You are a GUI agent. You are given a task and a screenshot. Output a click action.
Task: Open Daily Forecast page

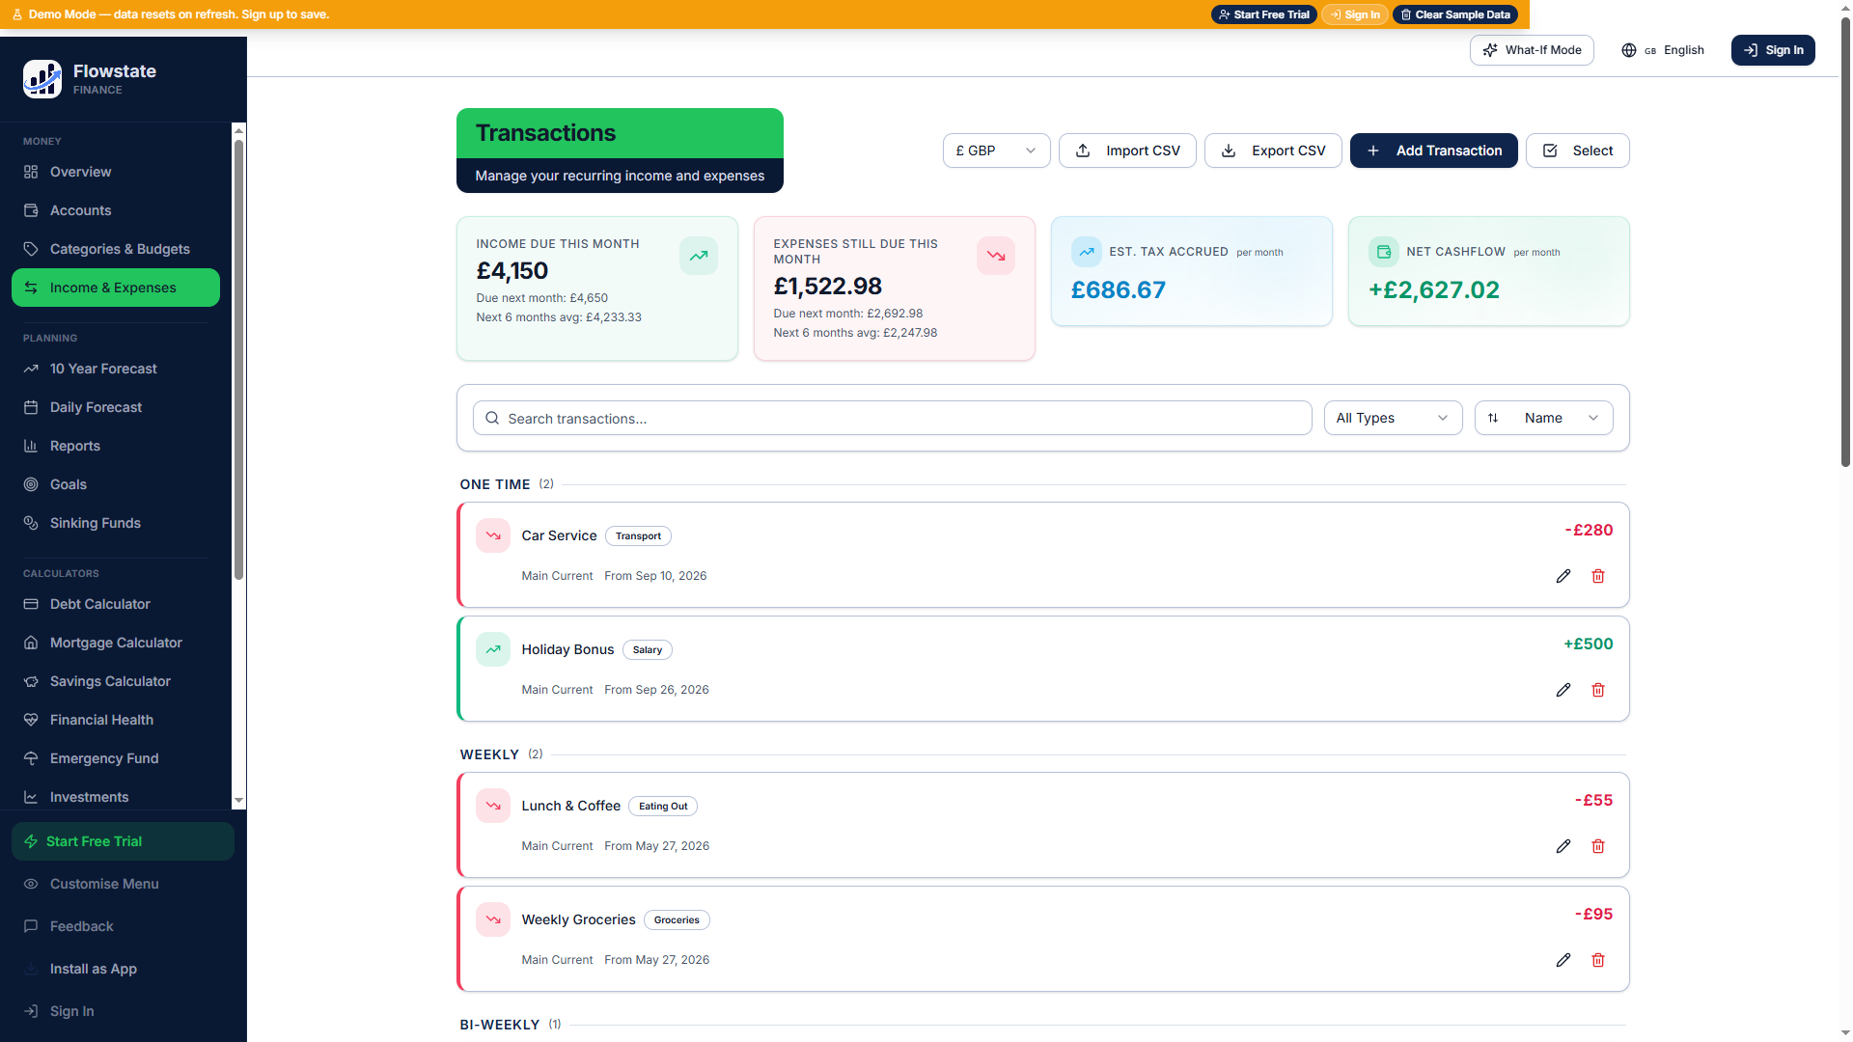pyautogui.click(x=116, y=407)
